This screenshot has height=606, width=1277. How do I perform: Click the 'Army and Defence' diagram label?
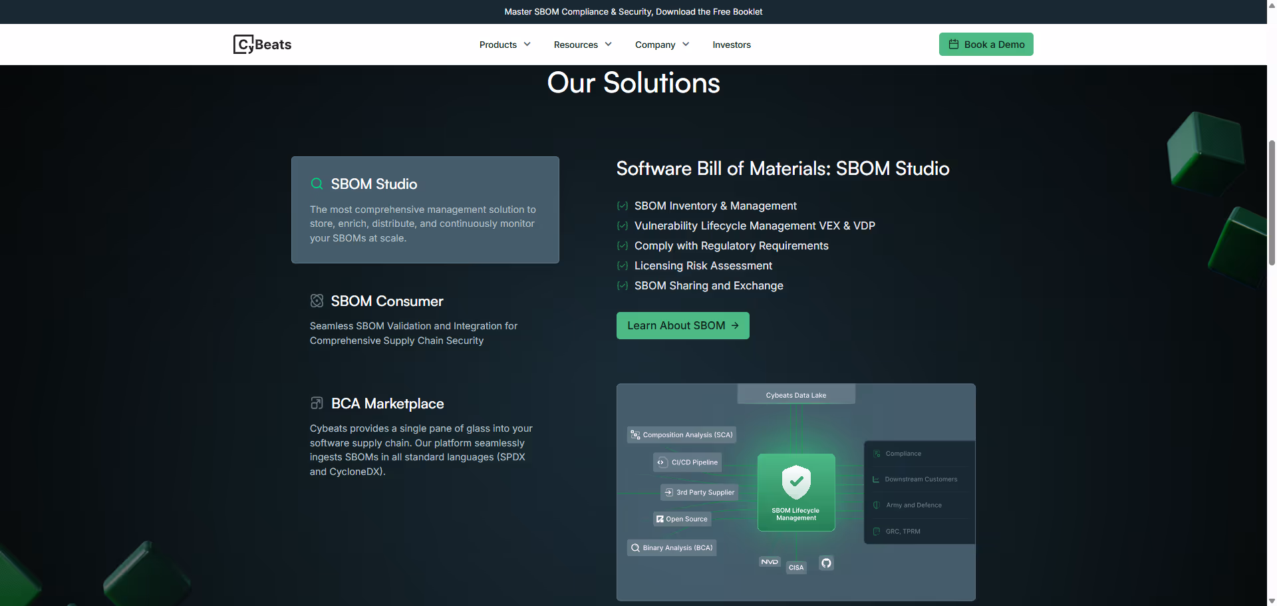[x=914, y=506]
